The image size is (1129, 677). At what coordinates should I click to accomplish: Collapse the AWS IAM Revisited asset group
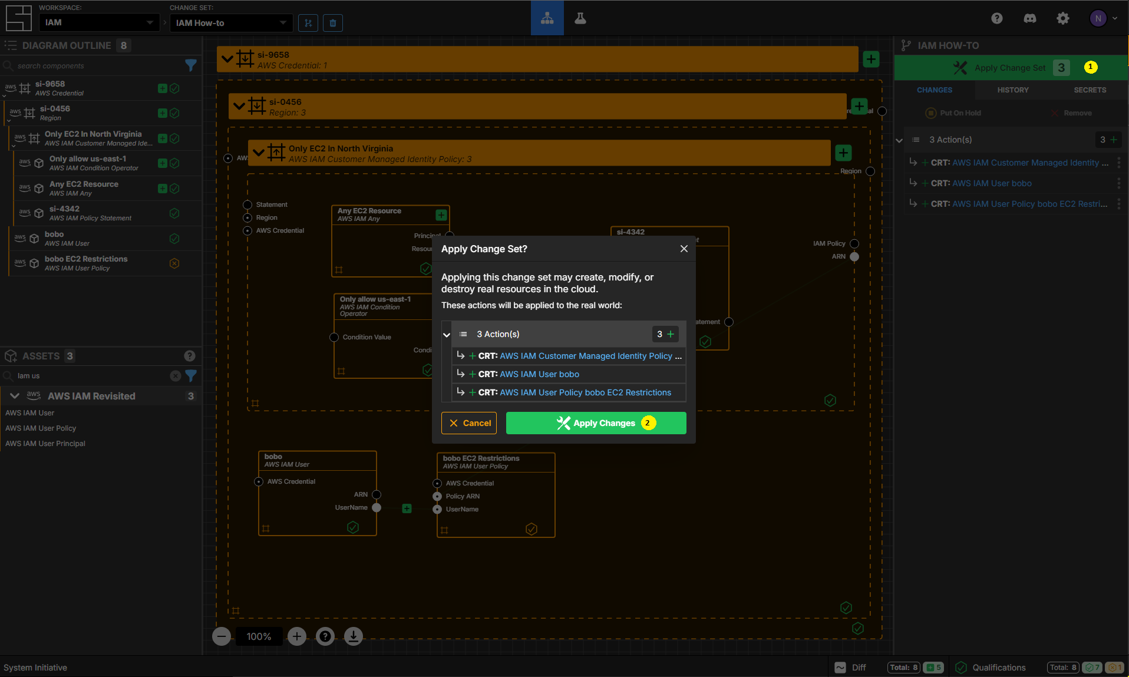pyautogui.click(x=15, y=396)
